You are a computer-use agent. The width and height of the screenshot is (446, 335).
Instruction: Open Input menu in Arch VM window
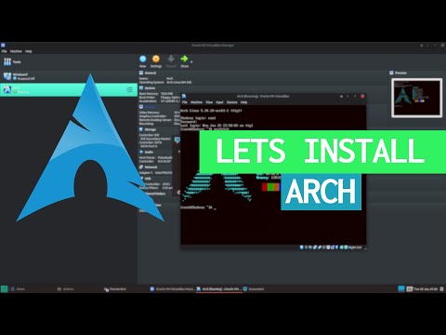(x=219, y=102)
